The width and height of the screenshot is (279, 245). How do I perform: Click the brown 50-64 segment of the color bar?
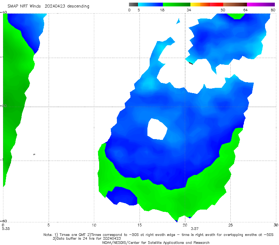pos(235,5)
